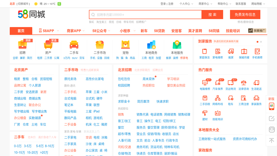Image resolution: width=277 pixels, height=156 pixels.
Task: Open the 摩托卖场 link
Action: point(70,79)
